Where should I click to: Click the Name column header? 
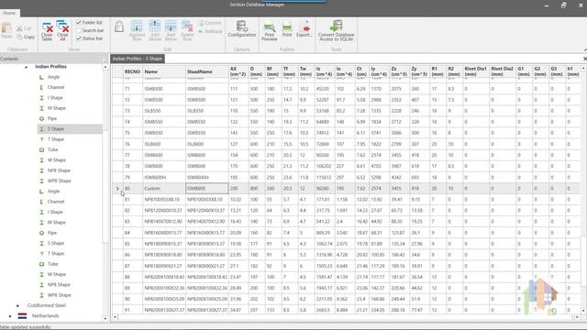(164, 71)
